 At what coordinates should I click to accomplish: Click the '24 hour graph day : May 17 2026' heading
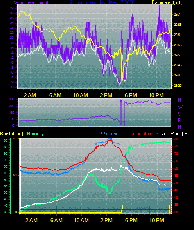102,2
